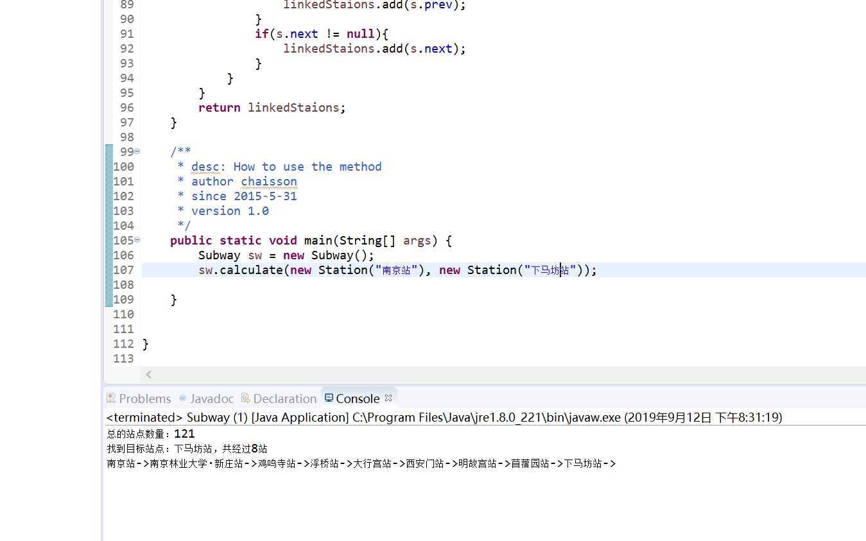Click line number 112 in the gutter

click(x=123, y=344)
